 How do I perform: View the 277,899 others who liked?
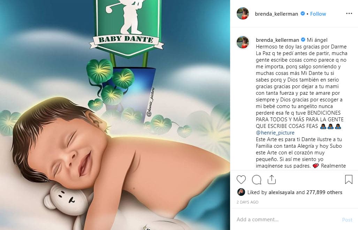(324, 192)
